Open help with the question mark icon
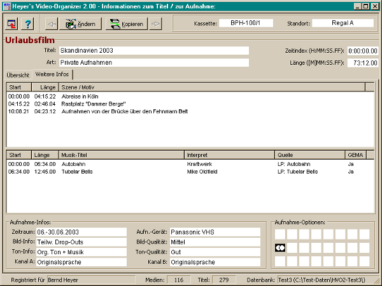The image size is (382, 286). [28, 24]
